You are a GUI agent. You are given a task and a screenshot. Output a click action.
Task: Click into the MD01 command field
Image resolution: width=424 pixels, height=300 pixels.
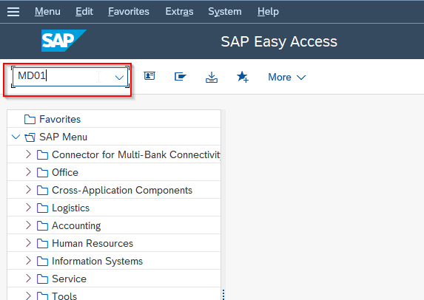64,77
